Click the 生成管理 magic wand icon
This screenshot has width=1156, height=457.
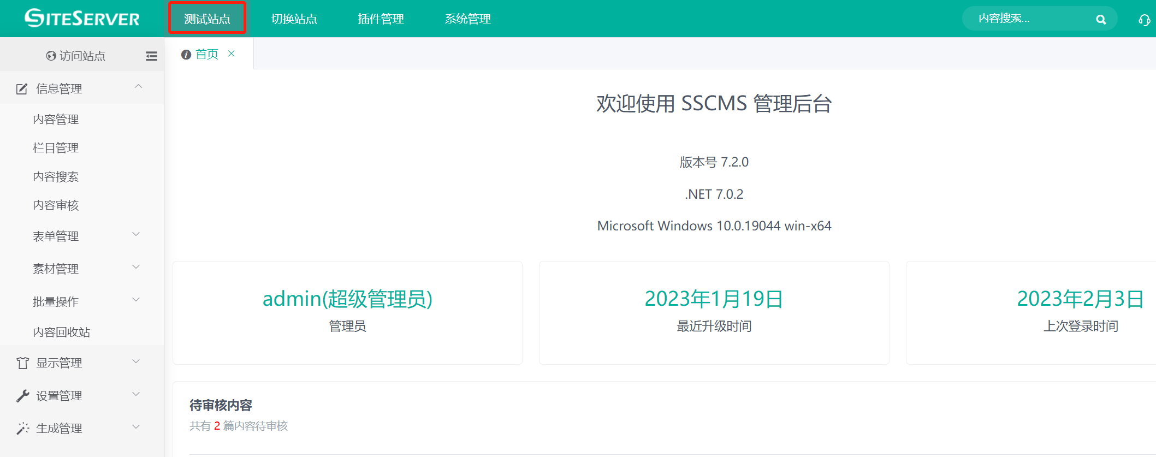coord(22,429)
